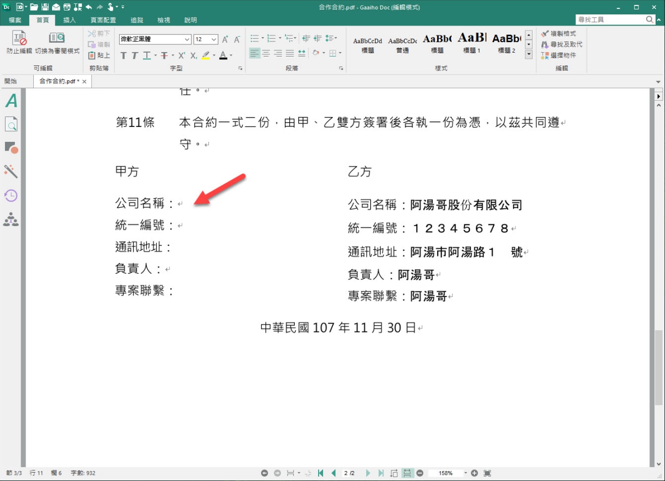Screen dimensions: 665x481
Task: Open the 插入 (Insert) ribbon tab
Action: tap(69, 20)
